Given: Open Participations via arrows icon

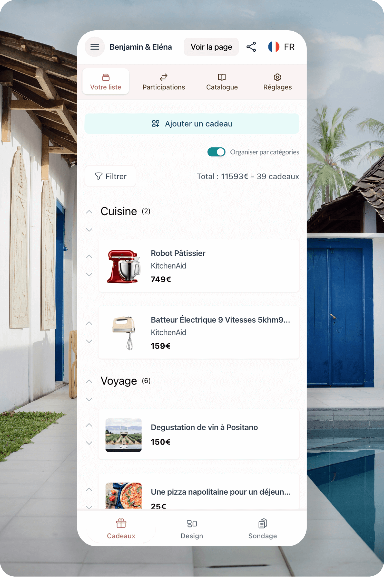Looking at the screenshot, I should [x=164, y=77].
